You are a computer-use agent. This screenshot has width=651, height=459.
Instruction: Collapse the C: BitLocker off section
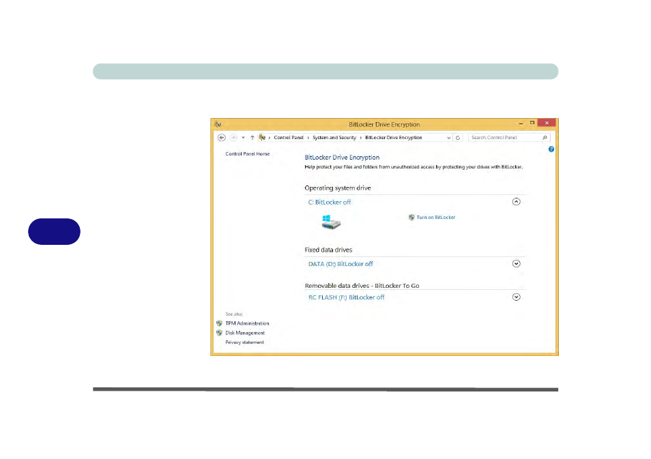click(x=516, y=202)
